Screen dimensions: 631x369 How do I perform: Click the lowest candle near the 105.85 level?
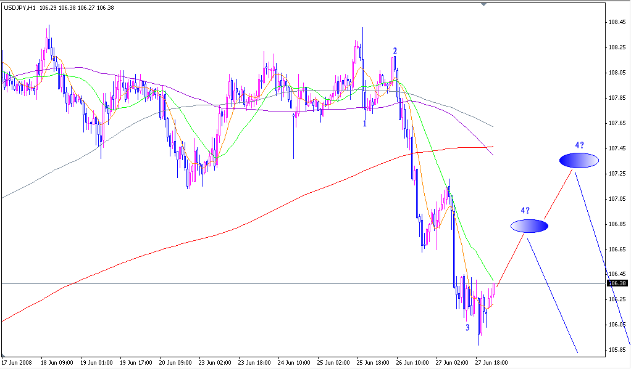[x=478, y=333]
